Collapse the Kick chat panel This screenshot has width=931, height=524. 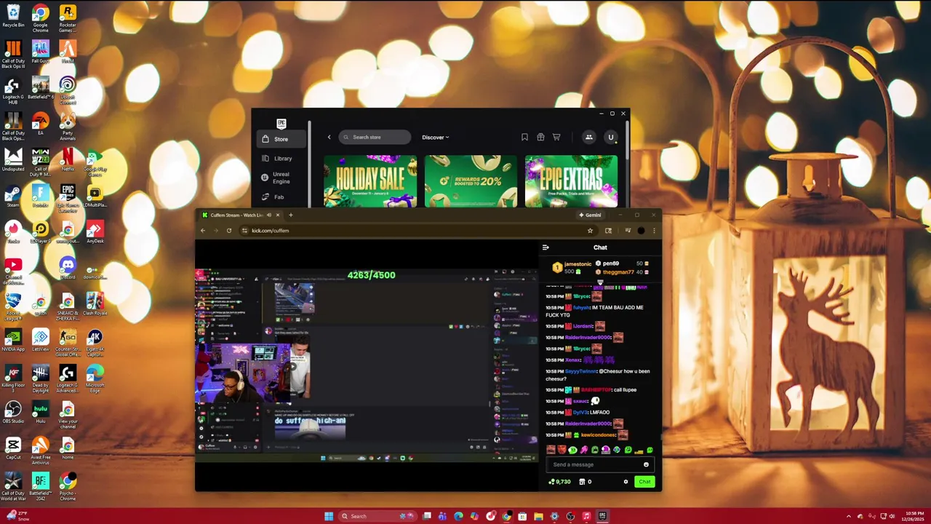[546, 247]
